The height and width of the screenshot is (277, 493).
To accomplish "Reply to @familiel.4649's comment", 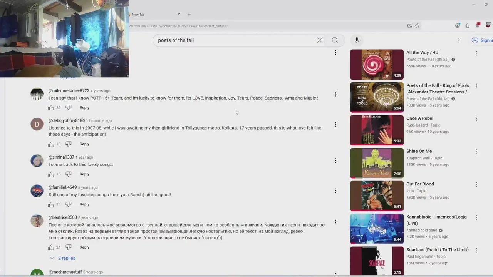I will click(x=84, y=204).
